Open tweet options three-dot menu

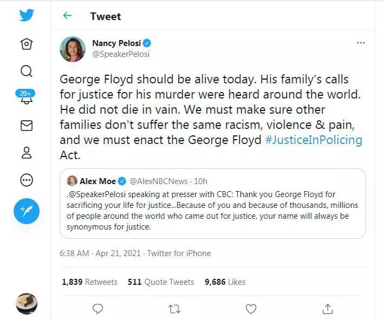tap(361, 43)
